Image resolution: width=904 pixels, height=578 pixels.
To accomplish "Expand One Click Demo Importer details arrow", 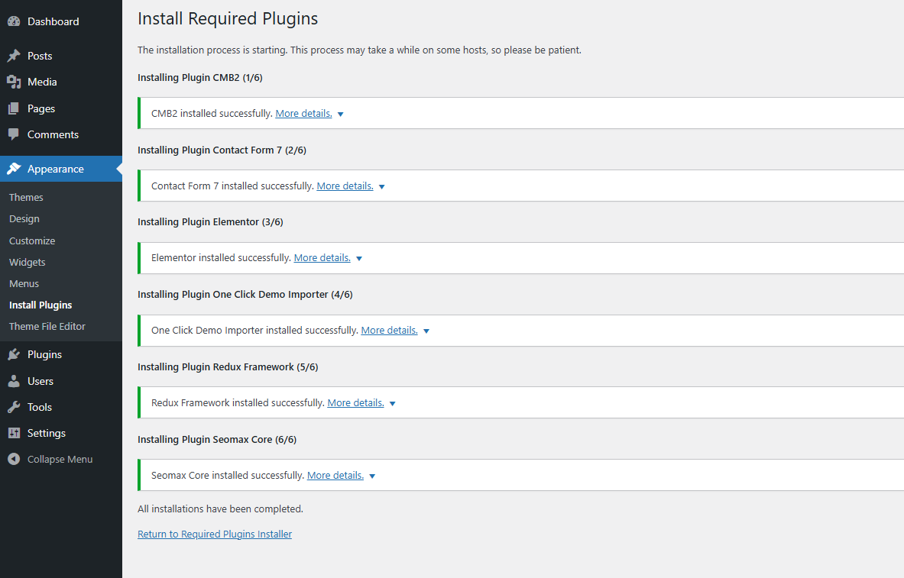I will (x=426, y=331).
